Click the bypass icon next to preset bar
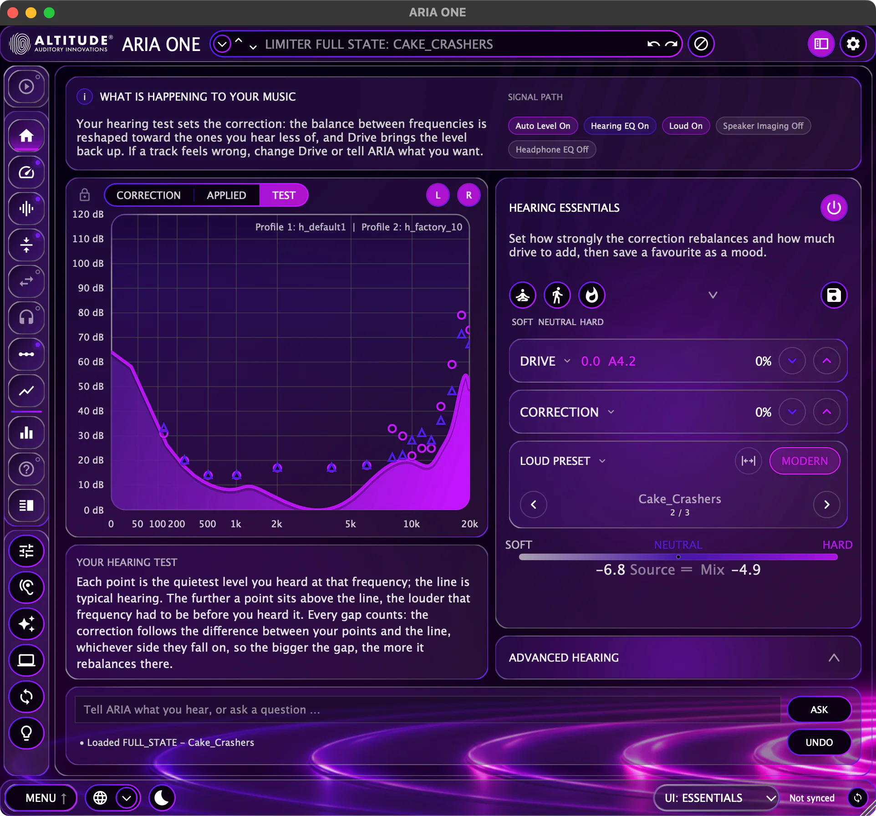The image size is (876, 816). point(701,44)
